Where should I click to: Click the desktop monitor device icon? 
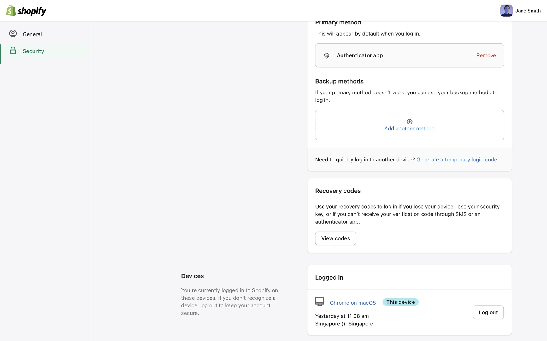coord(319,302)
